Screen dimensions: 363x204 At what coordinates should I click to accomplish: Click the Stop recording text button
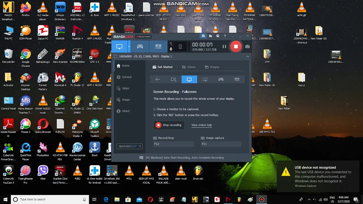tap(169, 125)
